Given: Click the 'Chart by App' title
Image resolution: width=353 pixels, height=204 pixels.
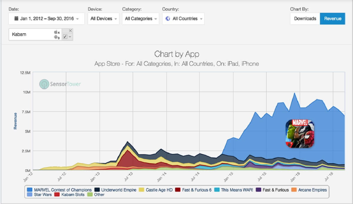Looking at the screenshot, I should [x=176, y=54].
